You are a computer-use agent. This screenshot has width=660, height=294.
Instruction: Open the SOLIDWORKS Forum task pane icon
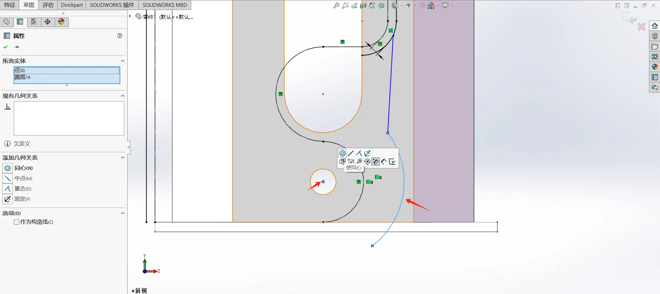click(654, 87)
